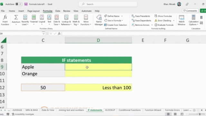Click the Search box
The image size is (206, 116).
(108, 4)
